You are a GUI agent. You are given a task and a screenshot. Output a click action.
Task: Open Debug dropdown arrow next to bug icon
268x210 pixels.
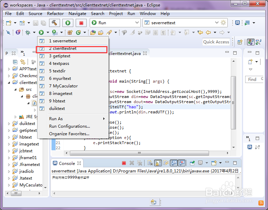34,32
